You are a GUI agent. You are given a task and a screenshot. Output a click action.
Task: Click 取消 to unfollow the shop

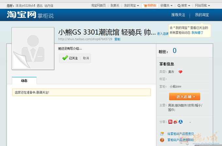click(x=86, y=58)
